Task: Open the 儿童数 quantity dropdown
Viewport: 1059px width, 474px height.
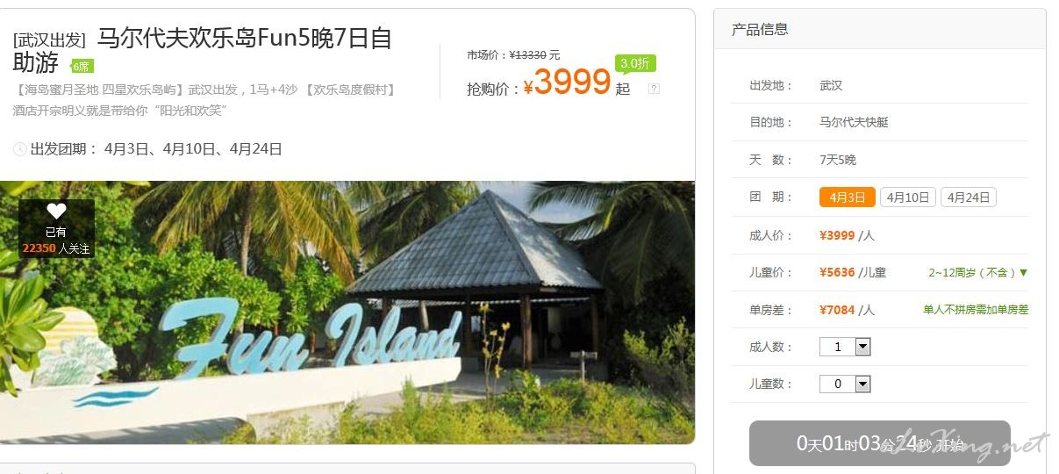Action: tap(845, 384)
